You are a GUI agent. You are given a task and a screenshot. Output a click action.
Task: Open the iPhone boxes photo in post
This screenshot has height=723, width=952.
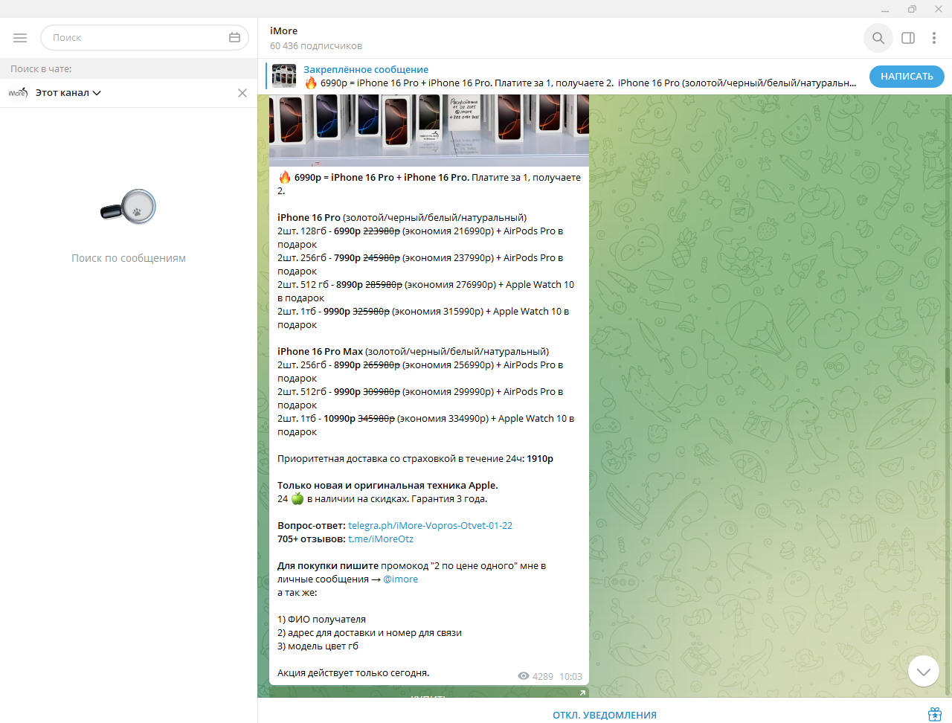(x=429, y=129)
